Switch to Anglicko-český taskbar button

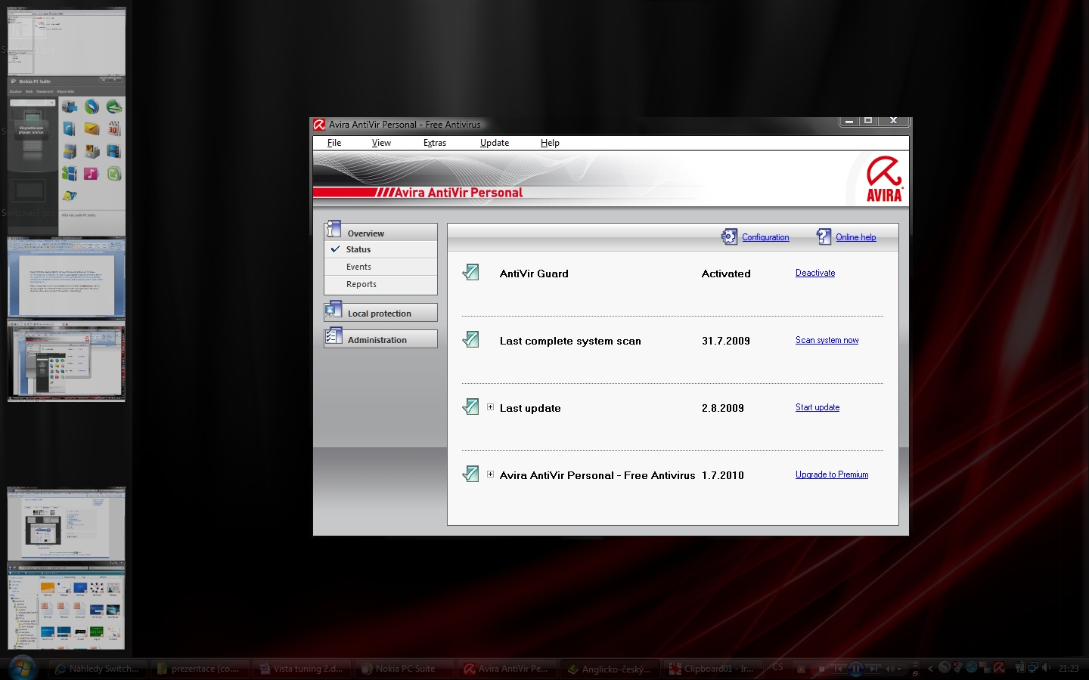pos(610,669)
